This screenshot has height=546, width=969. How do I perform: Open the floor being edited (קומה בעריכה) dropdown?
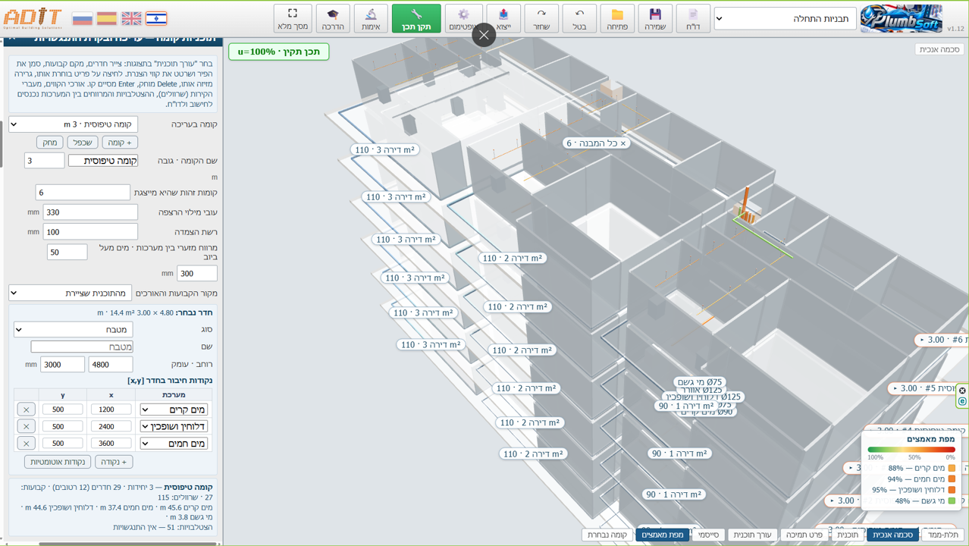tap(73, 124)
